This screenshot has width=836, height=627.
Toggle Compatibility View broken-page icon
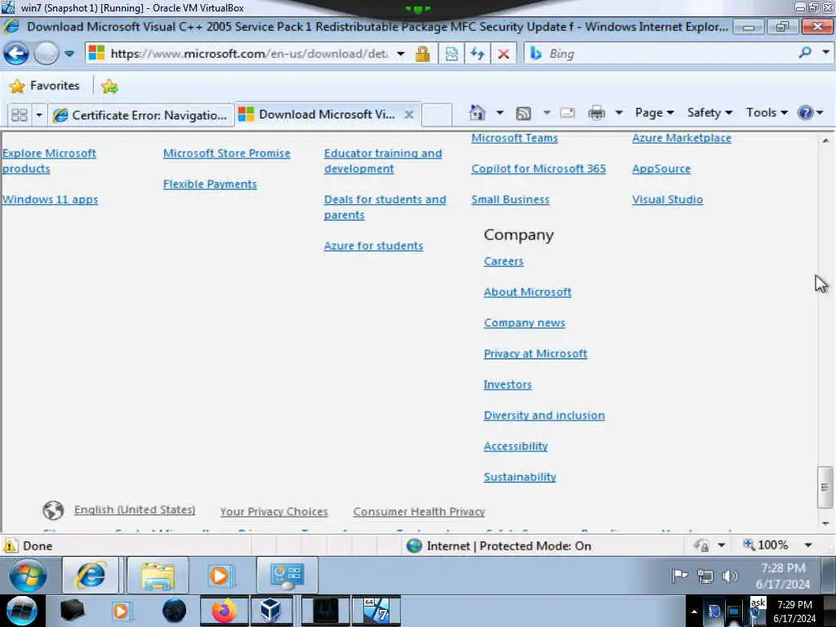click(x=451, y=53)
